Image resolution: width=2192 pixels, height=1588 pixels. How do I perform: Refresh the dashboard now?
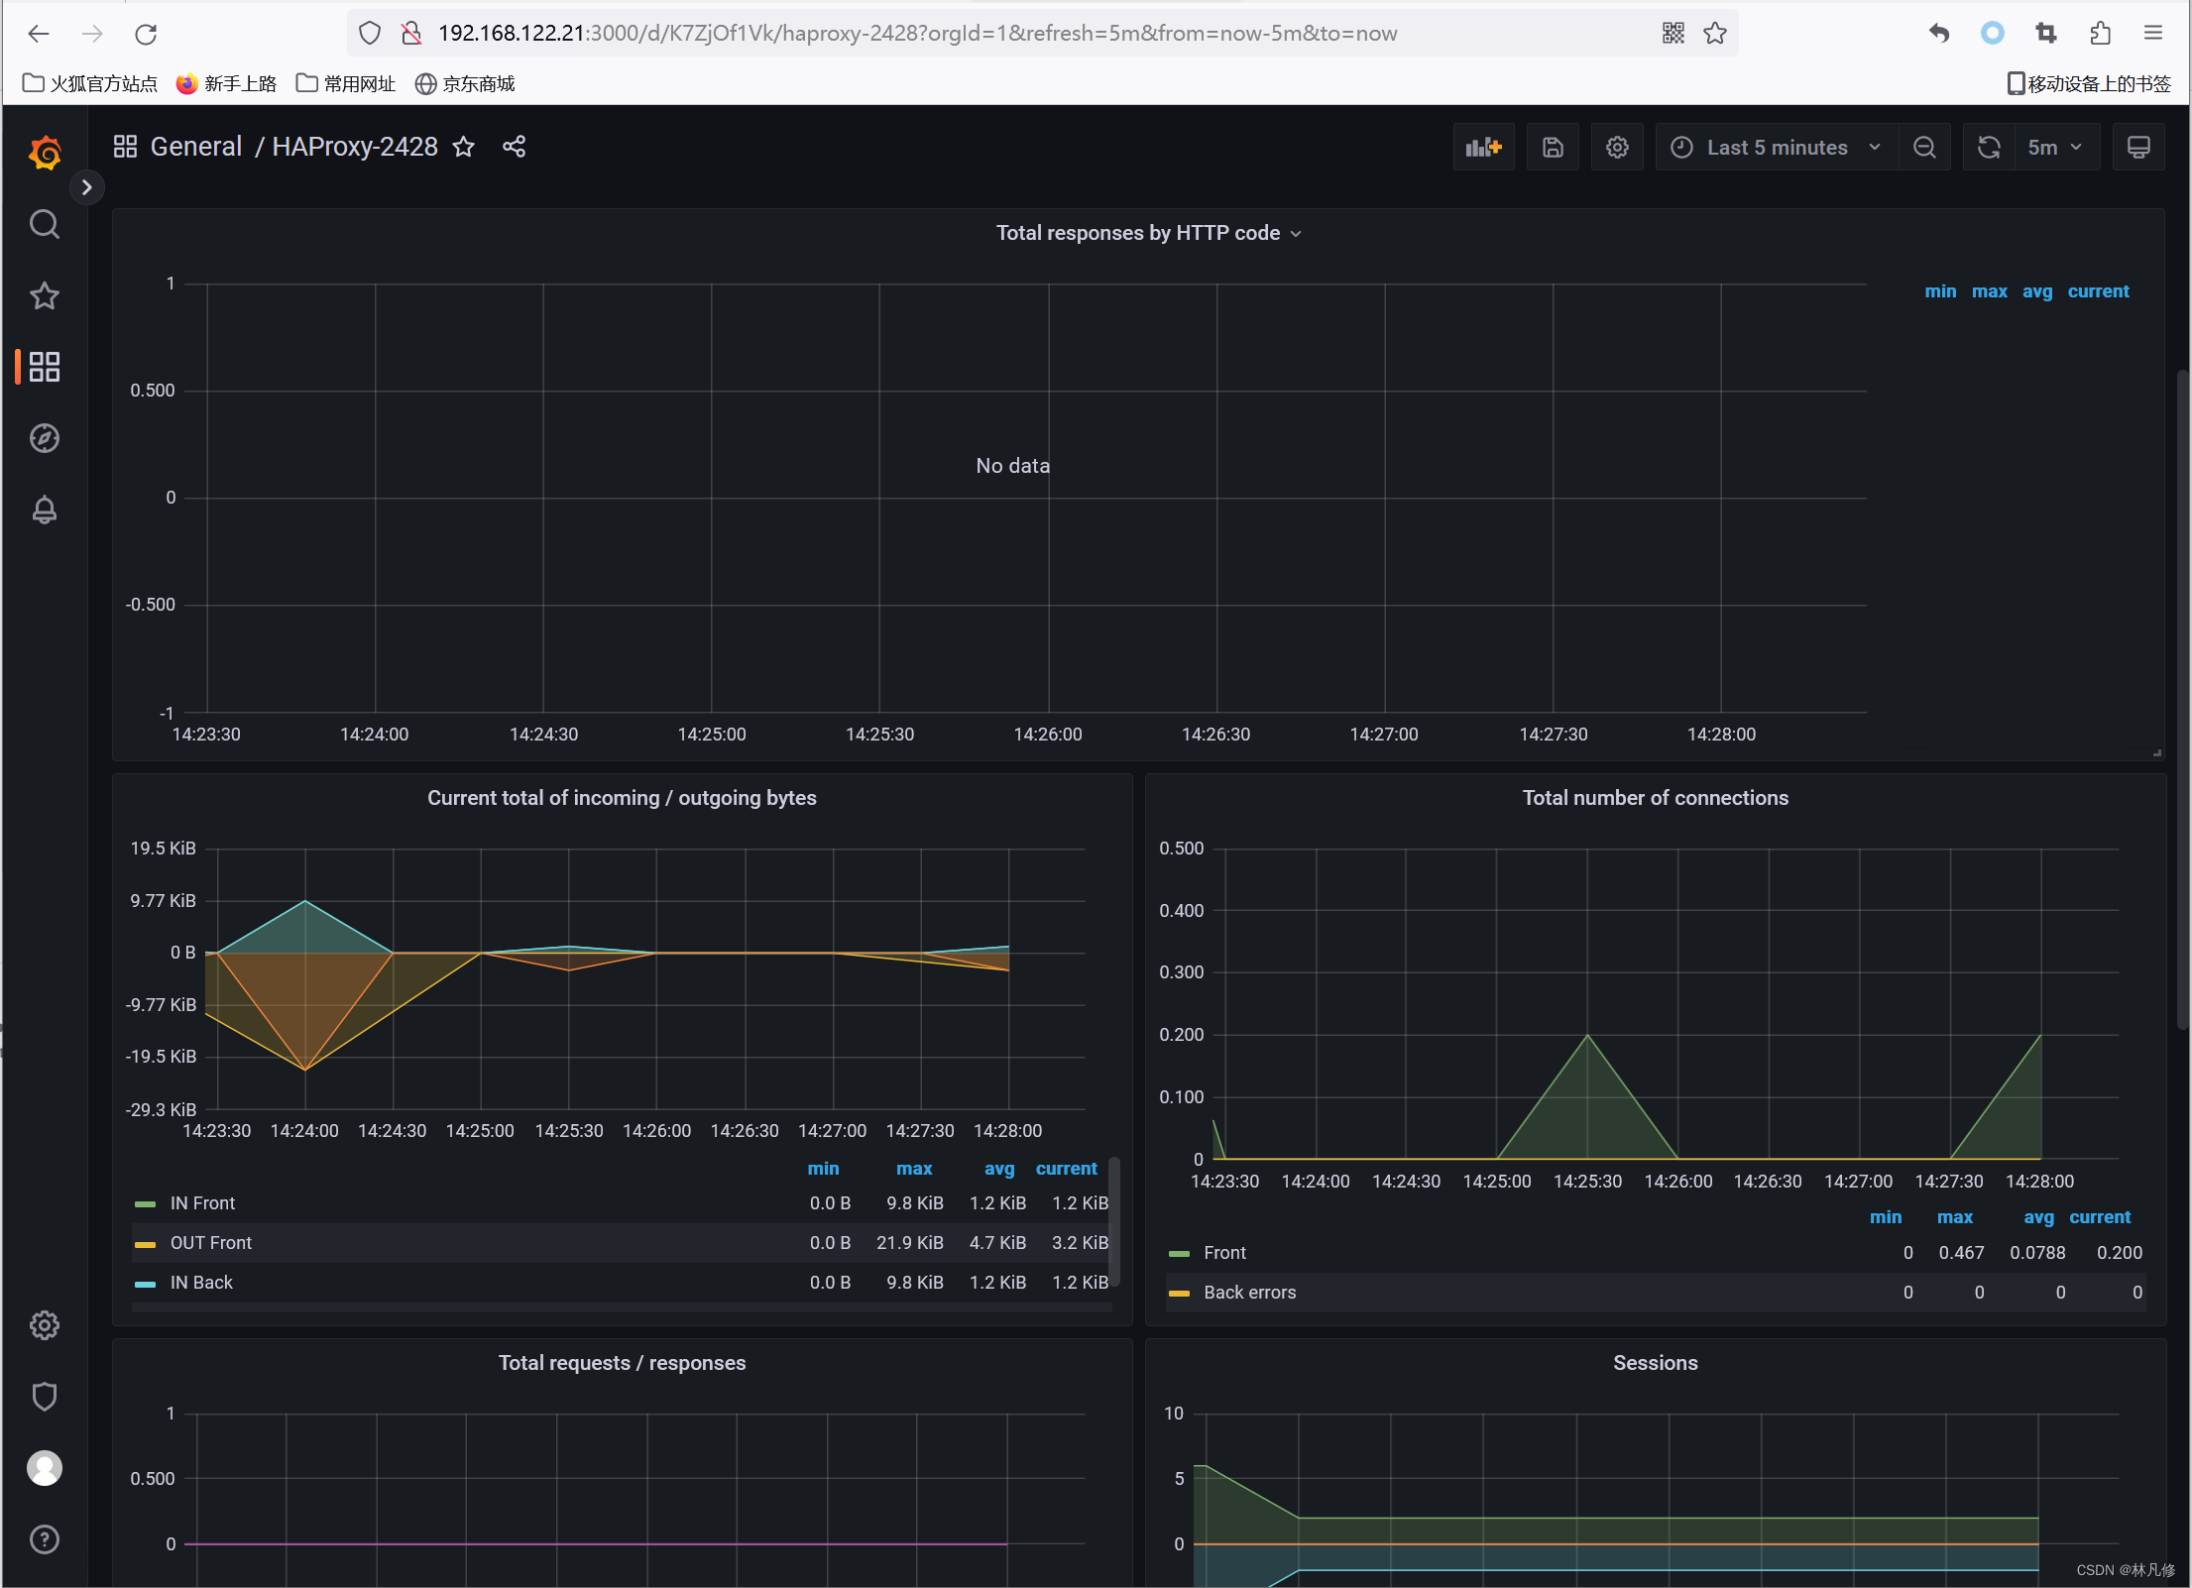(1989, 148)
